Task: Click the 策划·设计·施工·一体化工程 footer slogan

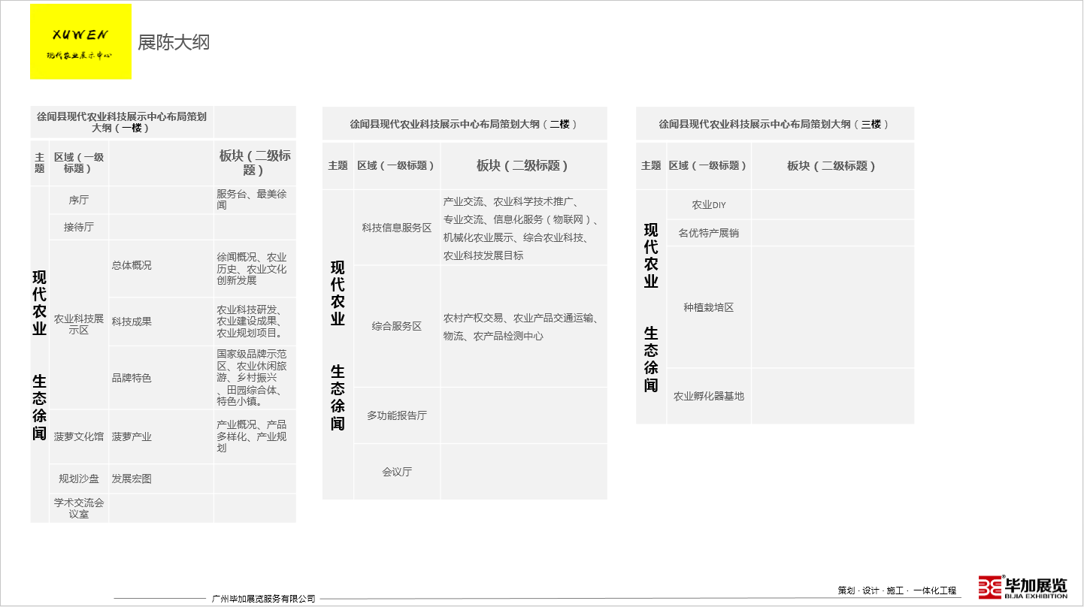Action: click(x=897, y=590)
